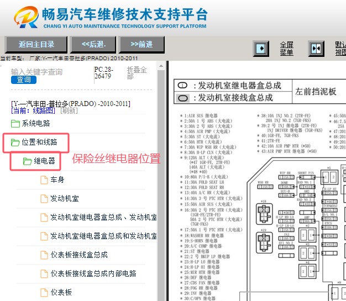Open the 仪表板接线盒总成 document

click(x=79, y=255)
